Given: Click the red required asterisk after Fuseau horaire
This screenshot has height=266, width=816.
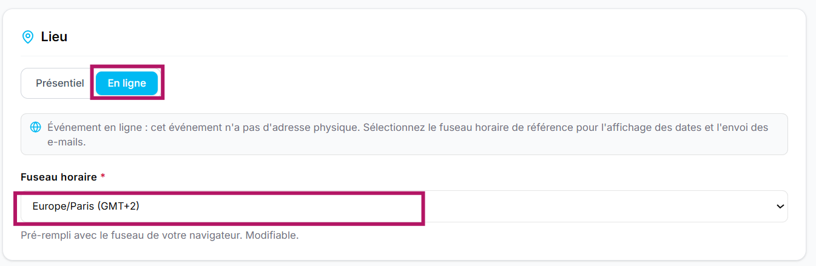Looking at the screenshot, I should 103,177.
